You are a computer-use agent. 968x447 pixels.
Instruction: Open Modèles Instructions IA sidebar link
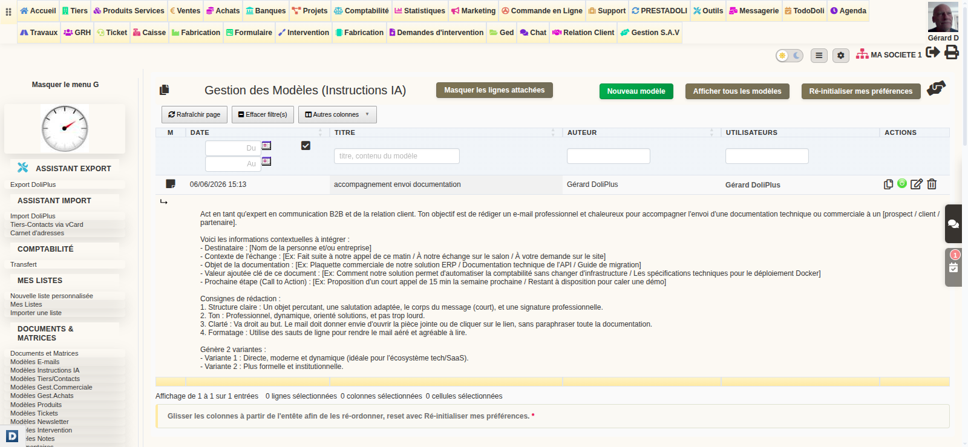click(x=45, y=370)
